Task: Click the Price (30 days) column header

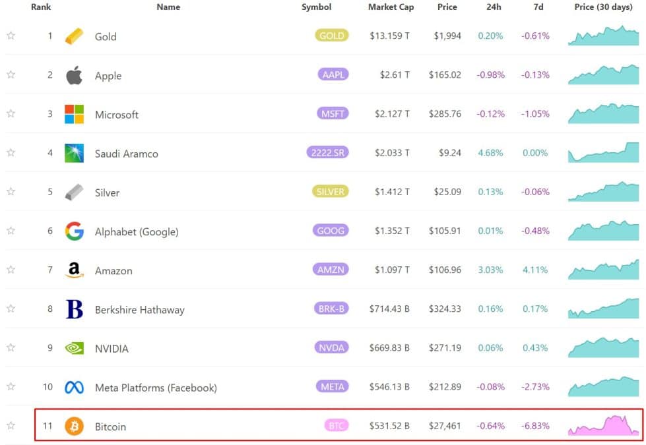Action: click(604, 7)
